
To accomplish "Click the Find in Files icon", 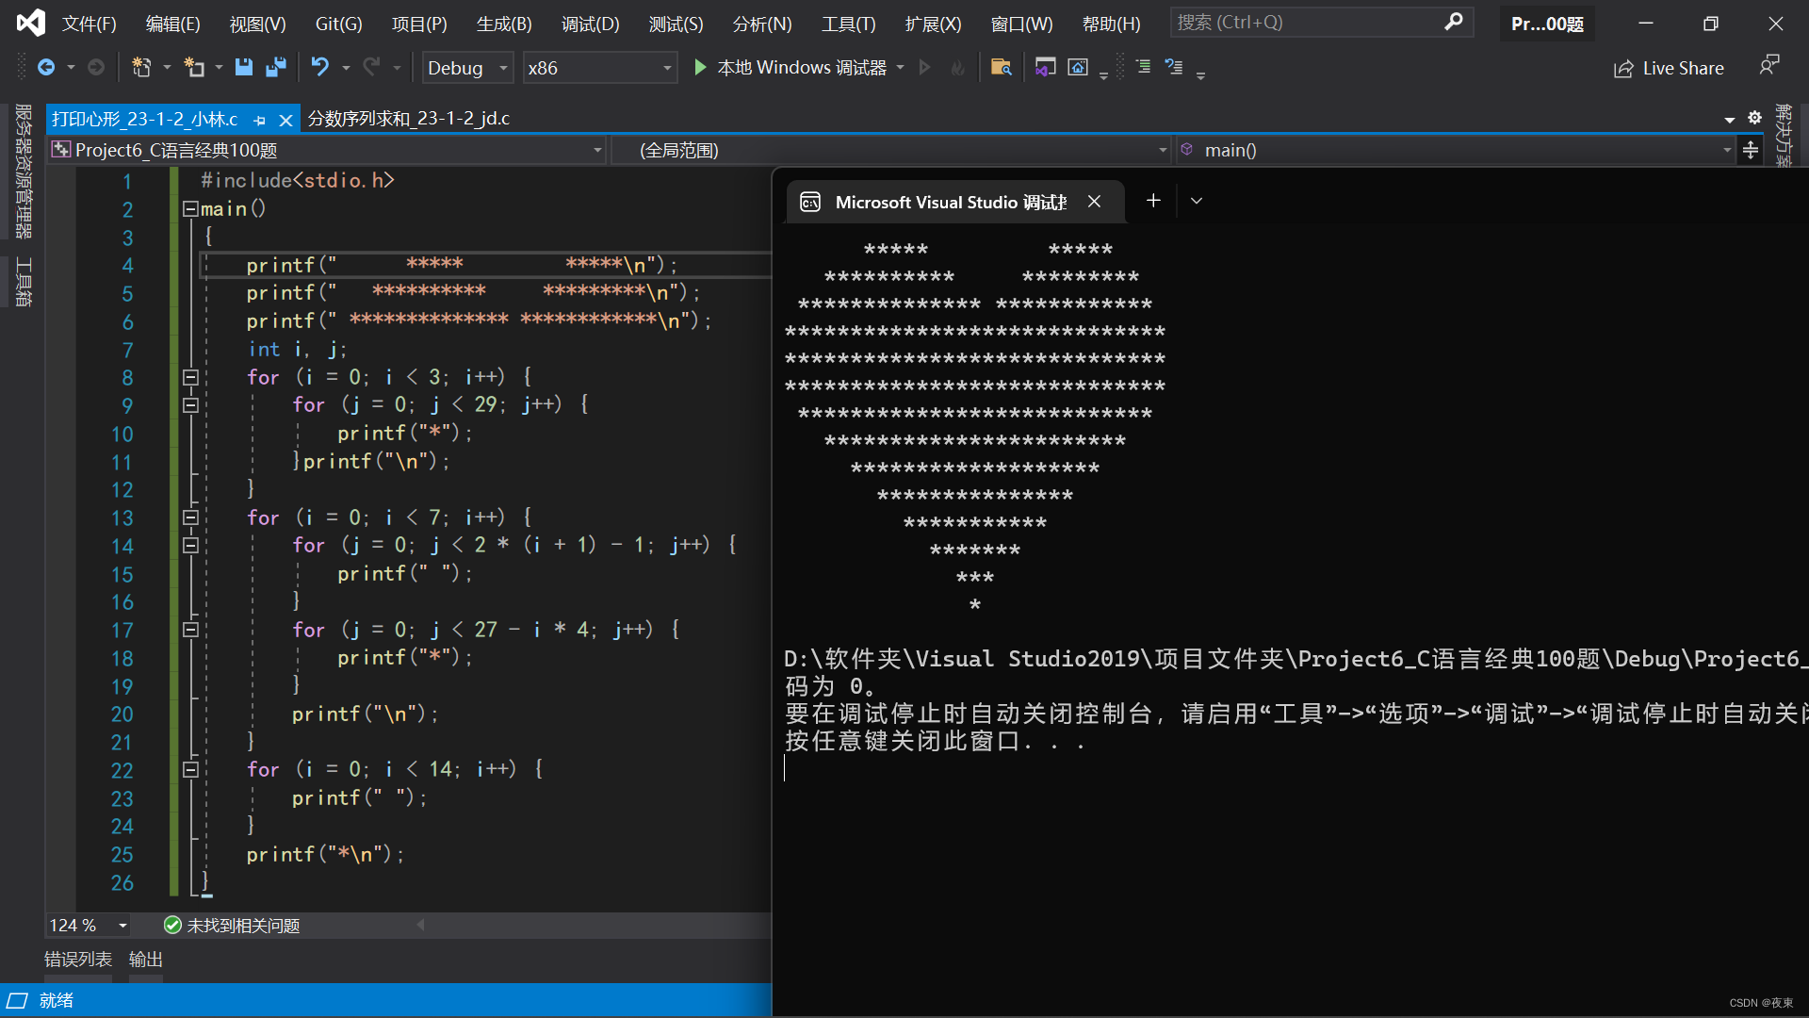I will [x=1001, y=67].
